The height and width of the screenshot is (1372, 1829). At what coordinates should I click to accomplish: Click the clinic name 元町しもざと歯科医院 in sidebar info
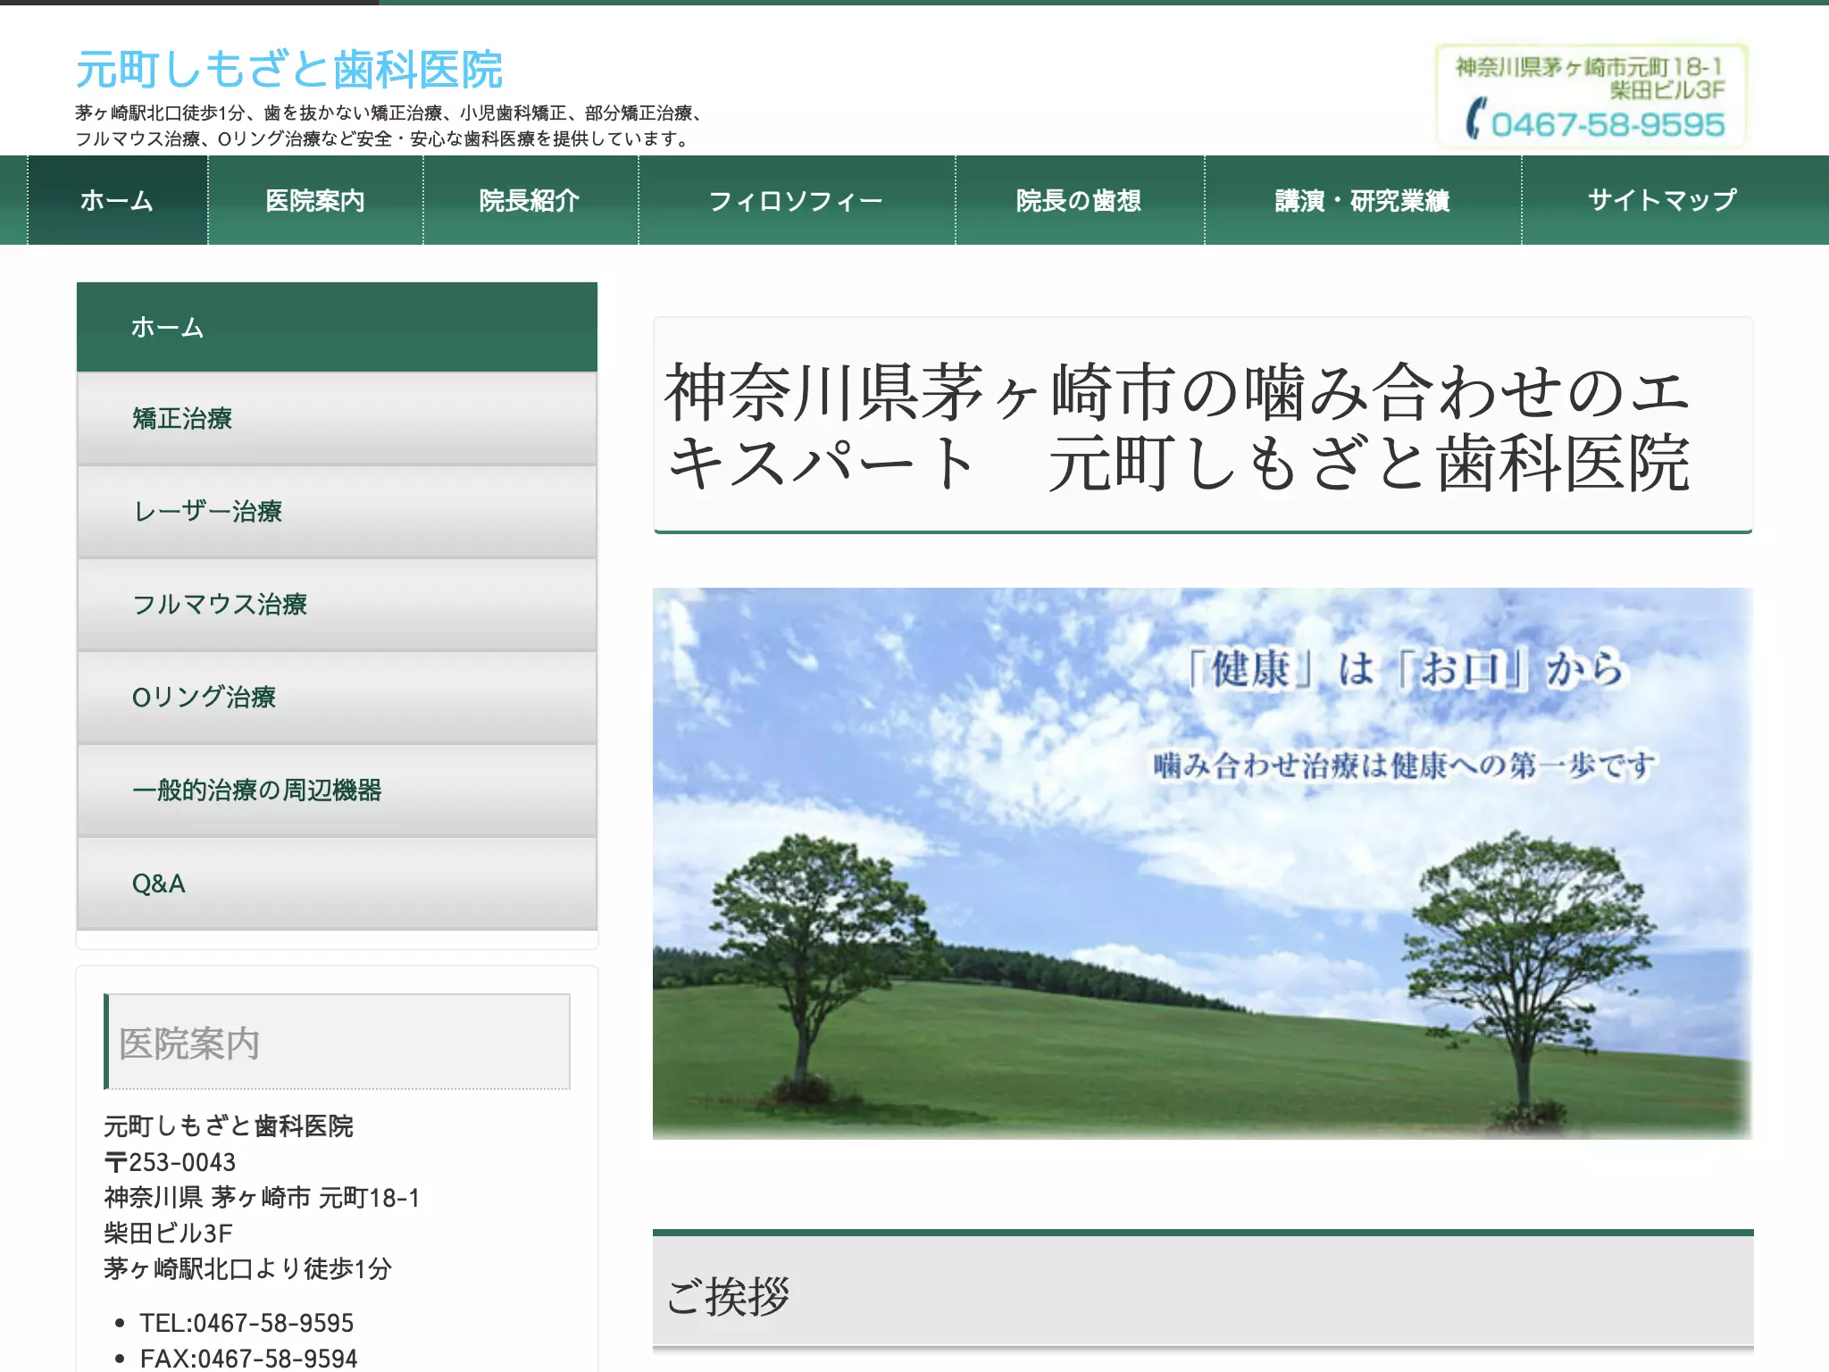tap(229, 1126)
